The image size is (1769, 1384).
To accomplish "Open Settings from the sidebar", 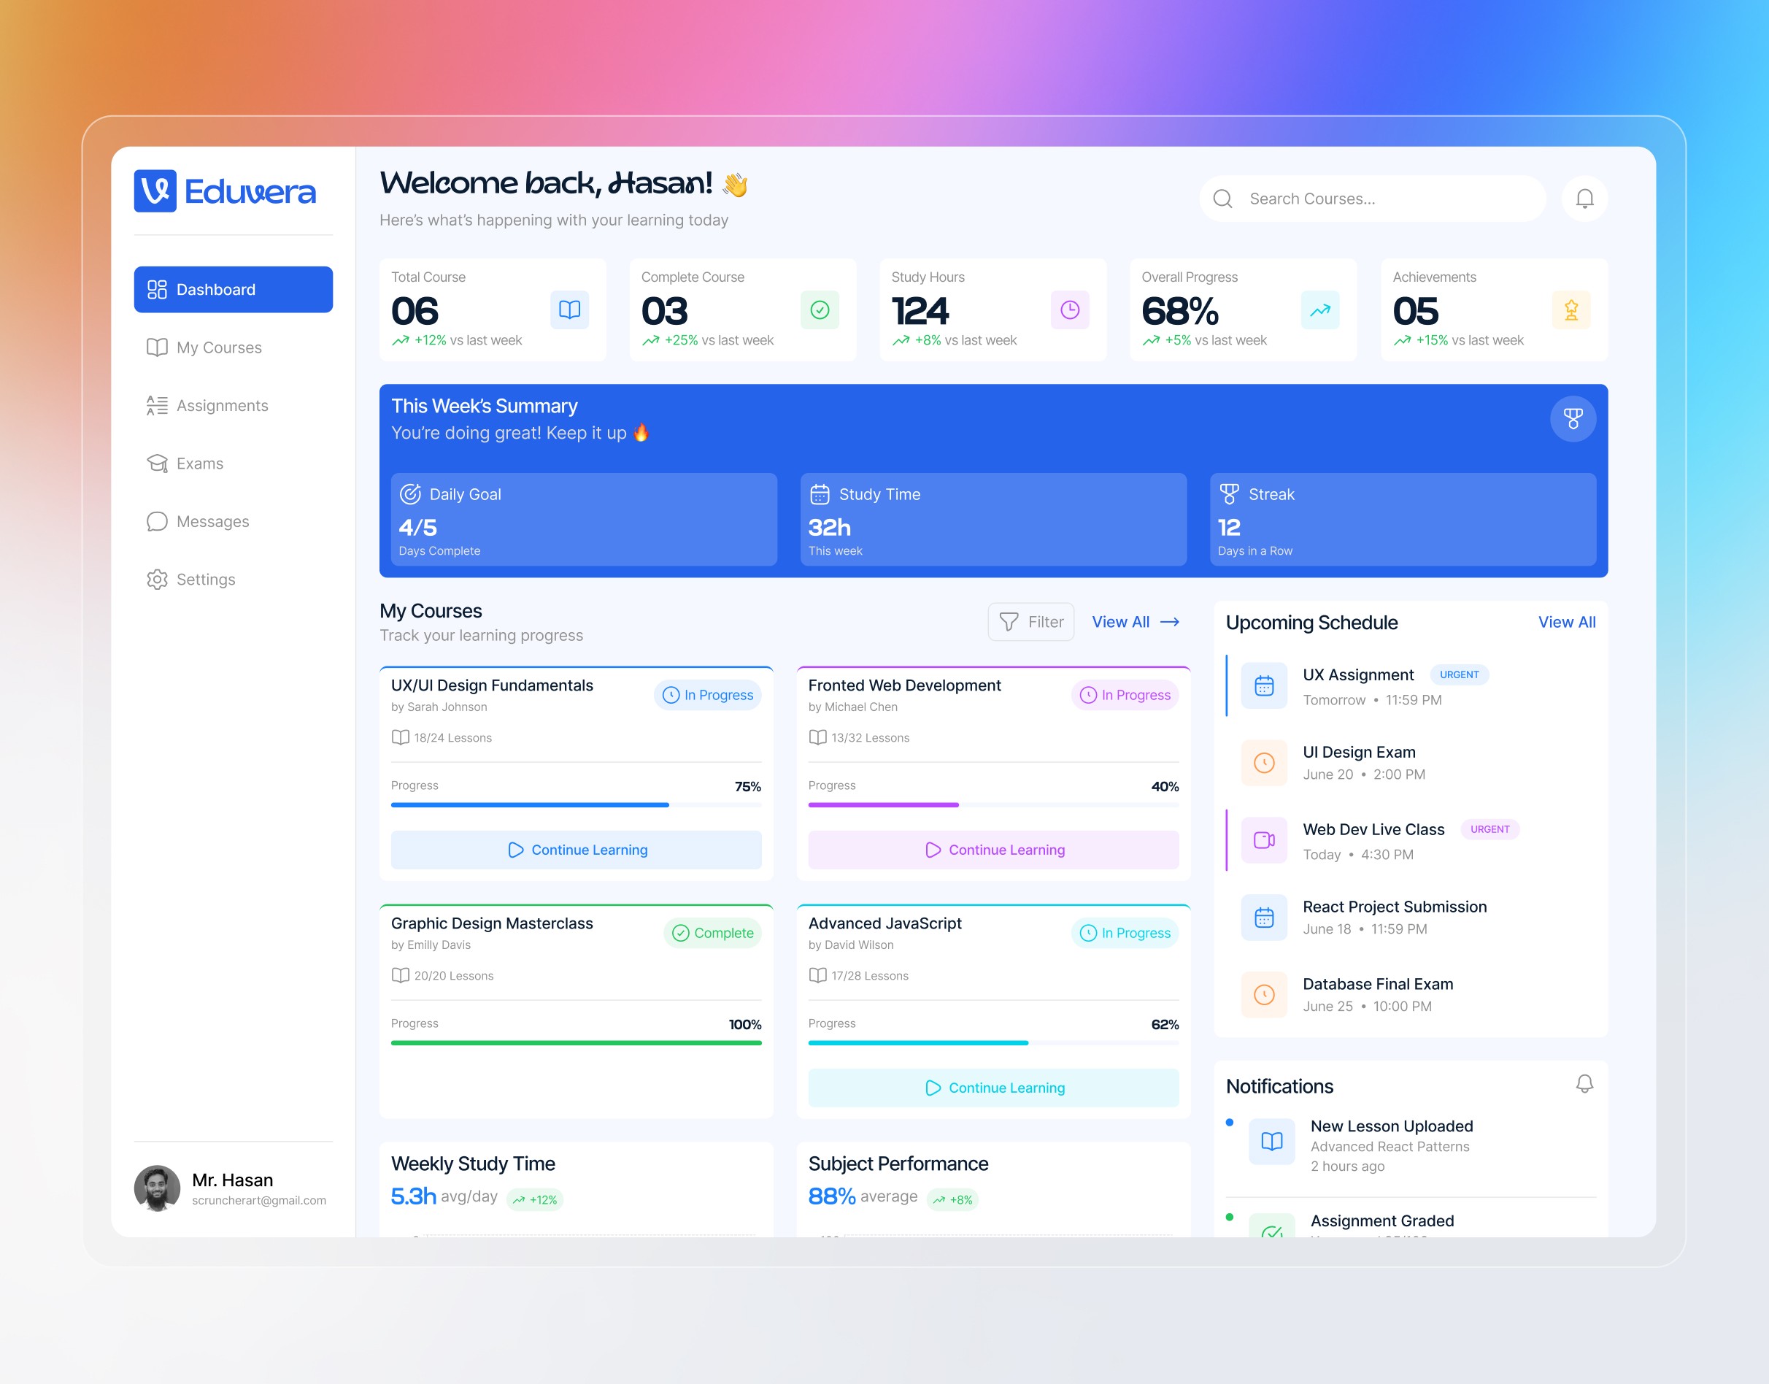I will [x=205, y=580].
